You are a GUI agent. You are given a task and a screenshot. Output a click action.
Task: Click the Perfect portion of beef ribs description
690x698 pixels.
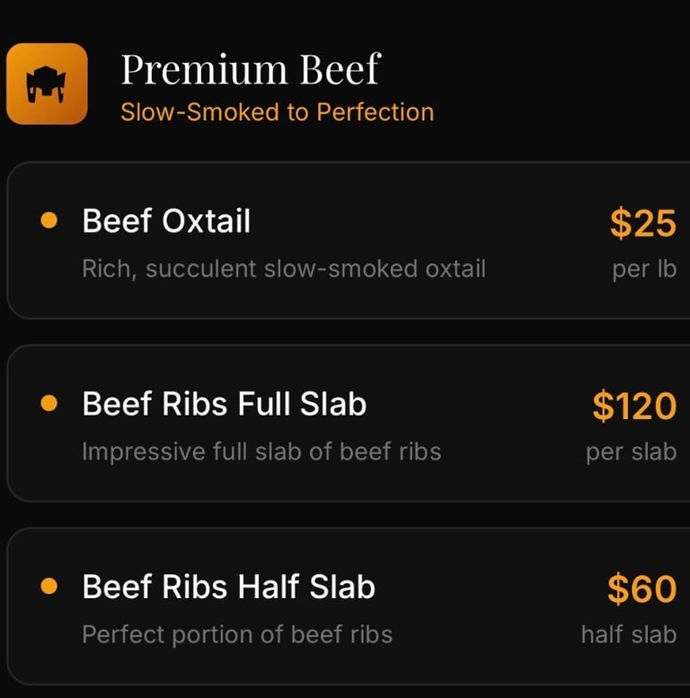point(237,634)
